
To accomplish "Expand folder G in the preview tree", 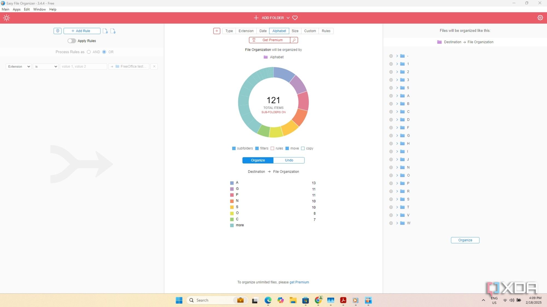I will [397, 136].
